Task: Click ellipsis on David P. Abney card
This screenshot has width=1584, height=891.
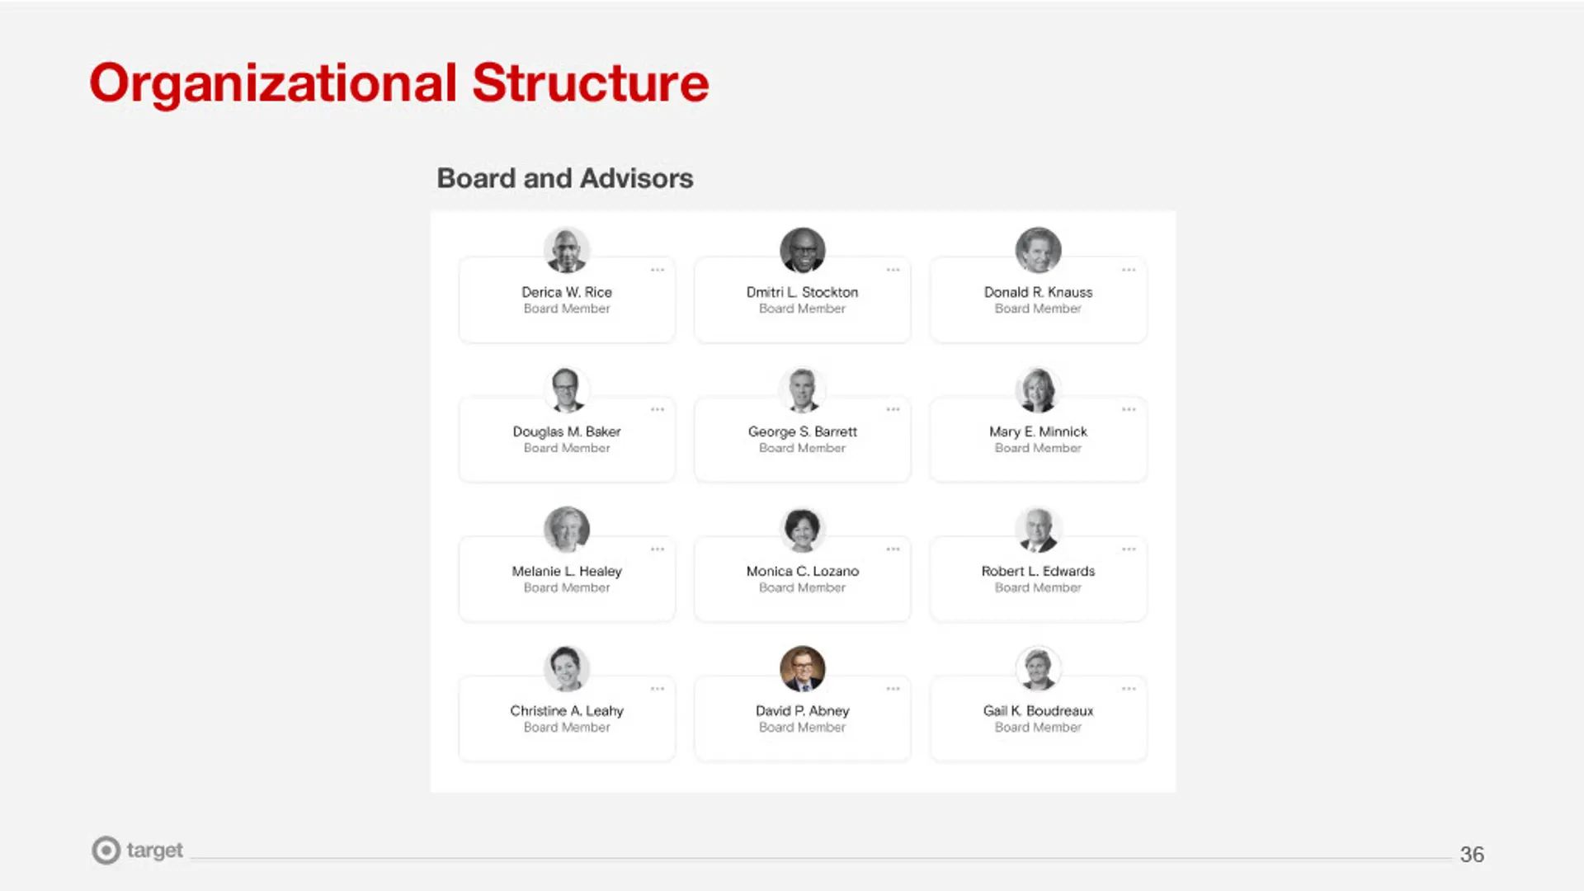Action: click(x=893, y=688)
